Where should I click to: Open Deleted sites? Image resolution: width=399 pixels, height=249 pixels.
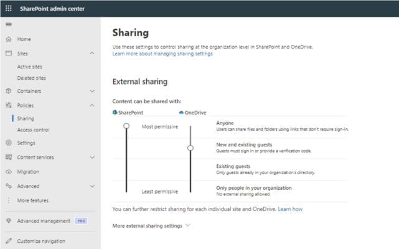pos(32,78)
